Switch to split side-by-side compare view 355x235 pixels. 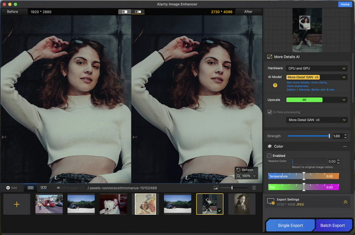125,12
